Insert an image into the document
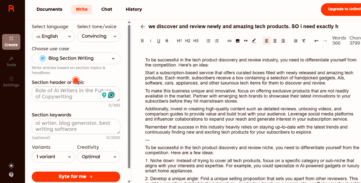 238,41
